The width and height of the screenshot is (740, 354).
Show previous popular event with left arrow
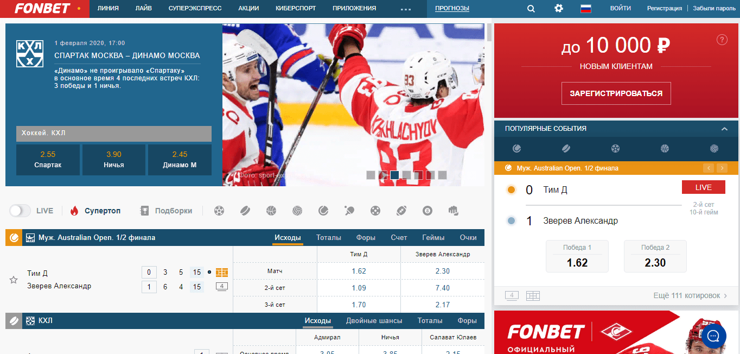pyautogui.click(x=709, y=168)
